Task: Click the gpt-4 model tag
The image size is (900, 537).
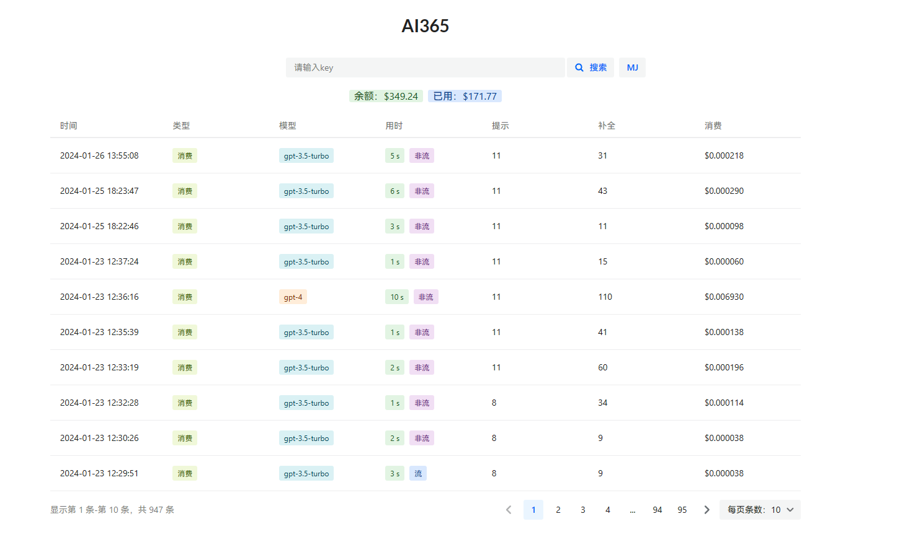Action: pyautogui.click(x=293, y=297)
